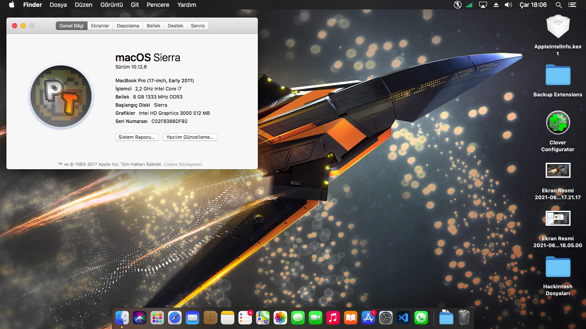This screenshot has width=586, height=329.
Task: Click the Intel HD Graphics 3000 512 MB text
Action: click(174, 113)
